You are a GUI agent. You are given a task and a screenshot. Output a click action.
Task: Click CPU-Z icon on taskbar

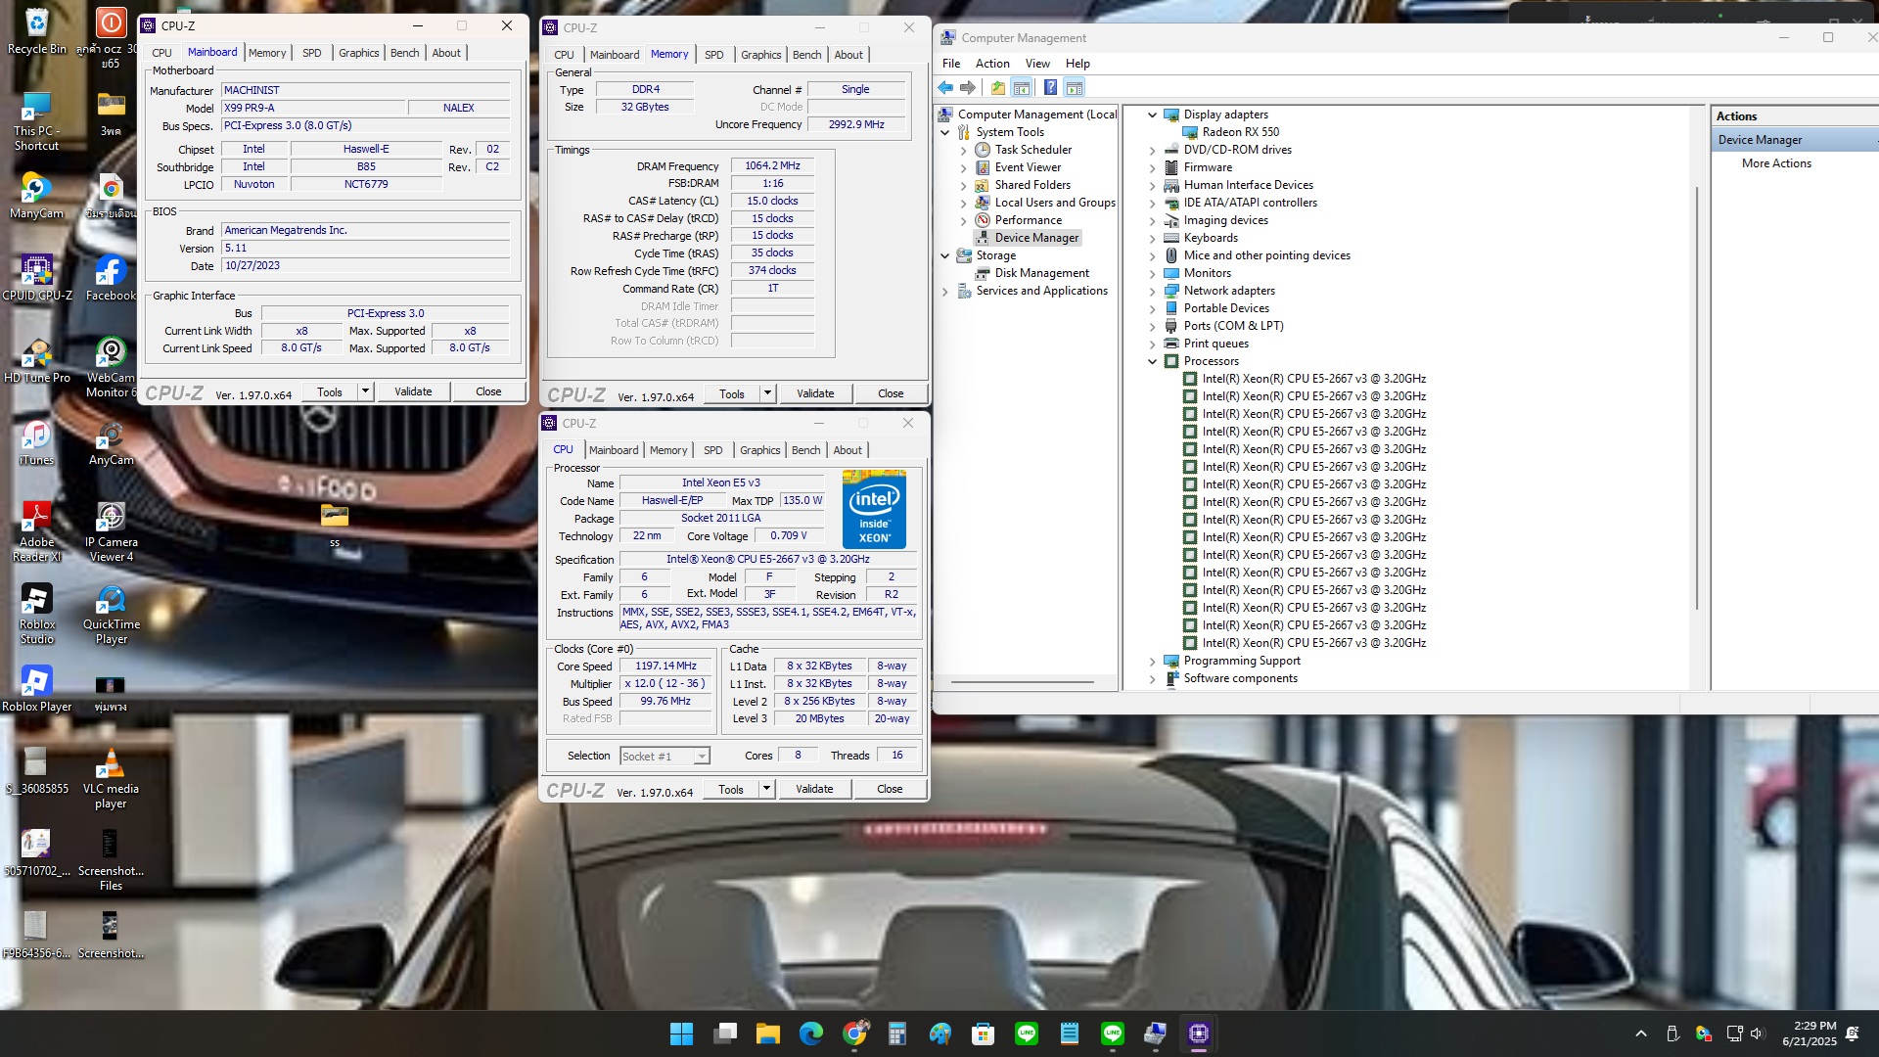[1198, 1034]
